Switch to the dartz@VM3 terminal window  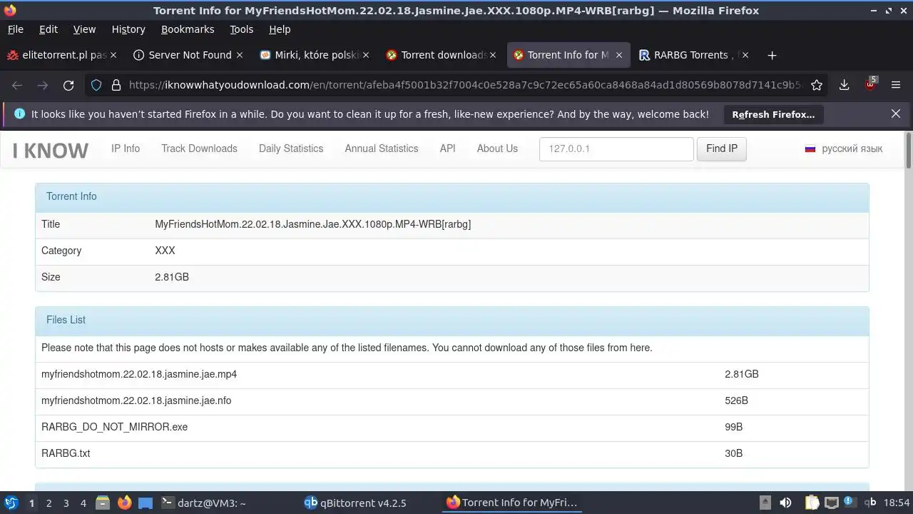click(x=204, y=503)
